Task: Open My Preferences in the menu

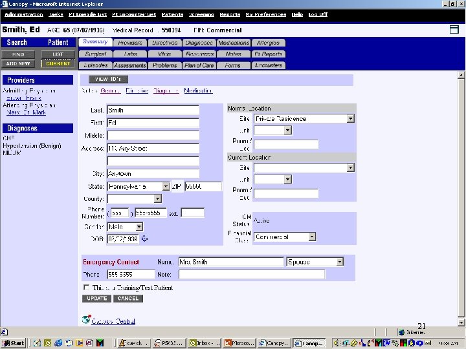Action: [266, 14]
